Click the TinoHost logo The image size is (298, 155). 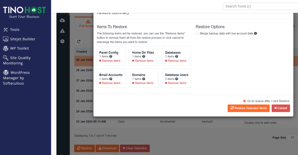pyautogui.click(x=24, y=12)
